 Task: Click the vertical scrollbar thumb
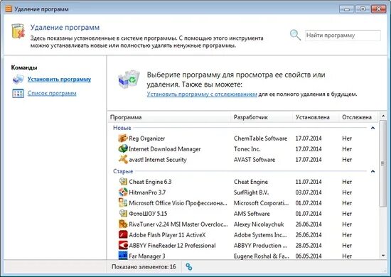coord(383,163)
